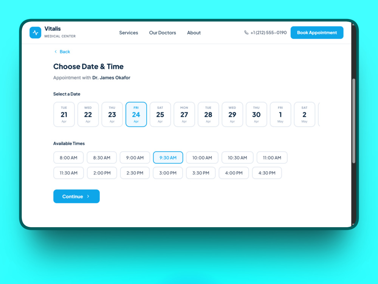Click the Dr. James Okafor name
This screenshot has width=378, height=284.
tap(111, 78)
